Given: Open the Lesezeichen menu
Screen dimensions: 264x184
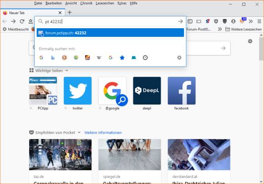Looking at the screenshot, I should (105, 3).
